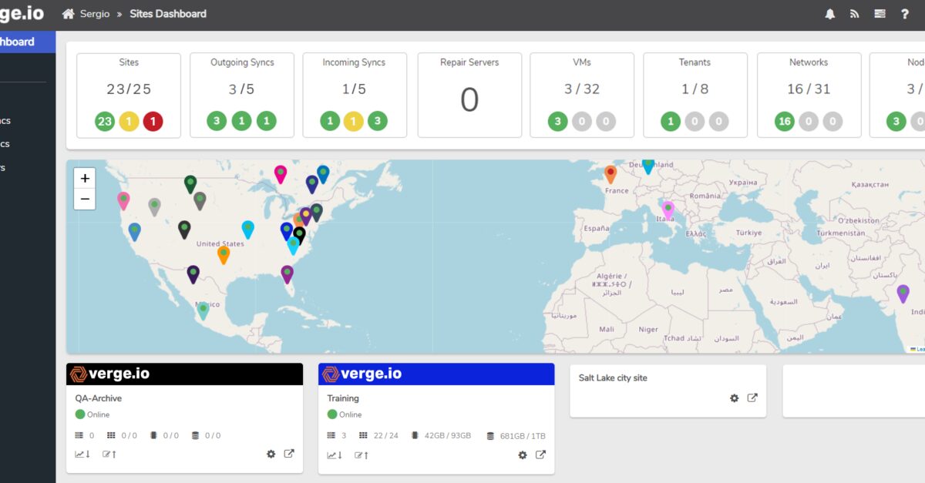
Task: Open help via the question mark icon
Action: (x=904, y=13)
